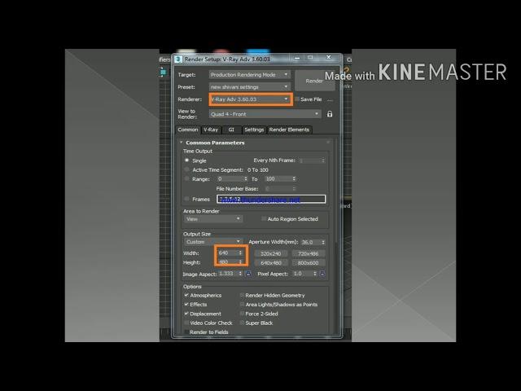Toggle the Atmospherics checkbox
This screenshot has height=391, width=521.
click(186, 295)
